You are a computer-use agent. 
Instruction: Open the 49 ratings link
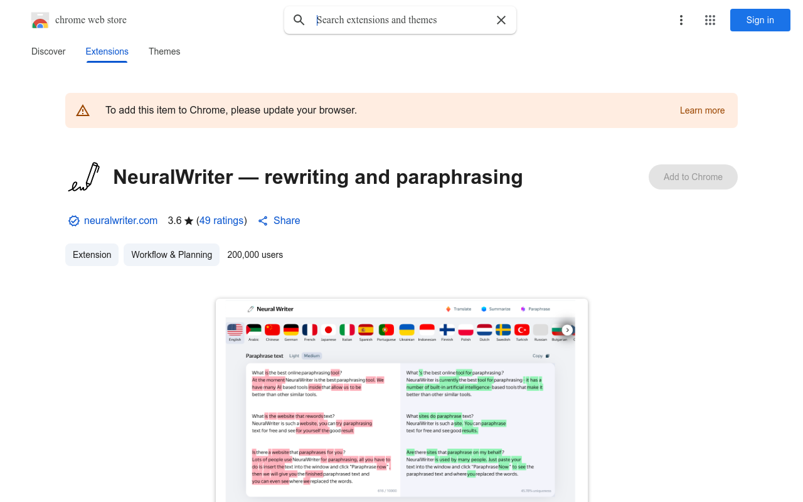point(221,221)
